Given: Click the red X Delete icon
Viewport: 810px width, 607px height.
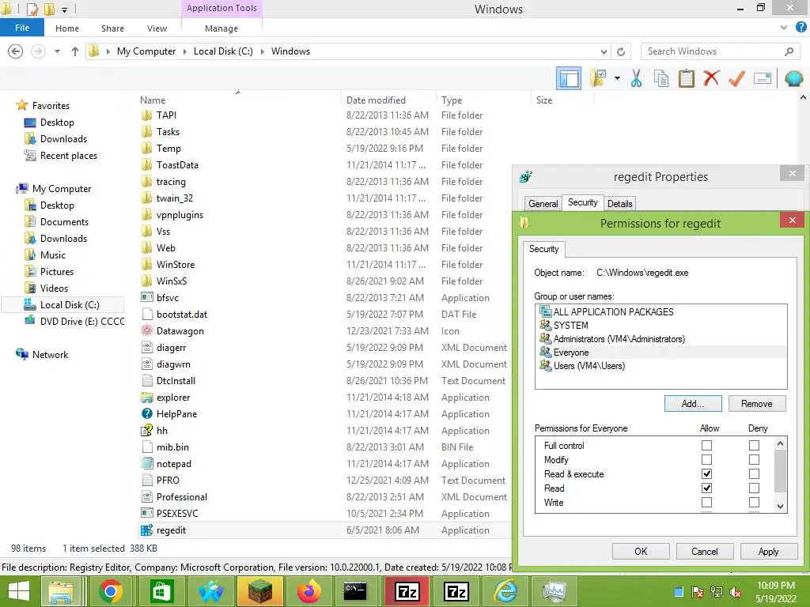Looking at the screenshot, I should click(x=711, y=78).
